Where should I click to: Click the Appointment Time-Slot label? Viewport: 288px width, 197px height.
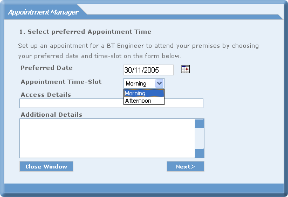(61, 82)
